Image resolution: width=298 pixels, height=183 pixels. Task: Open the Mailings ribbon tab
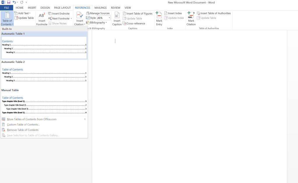pyautogui.click(x=100, y=8)
